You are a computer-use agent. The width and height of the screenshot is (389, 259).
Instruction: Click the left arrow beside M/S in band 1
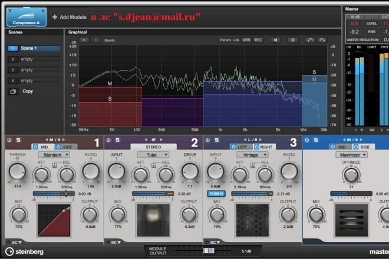[x=47, y=140]
